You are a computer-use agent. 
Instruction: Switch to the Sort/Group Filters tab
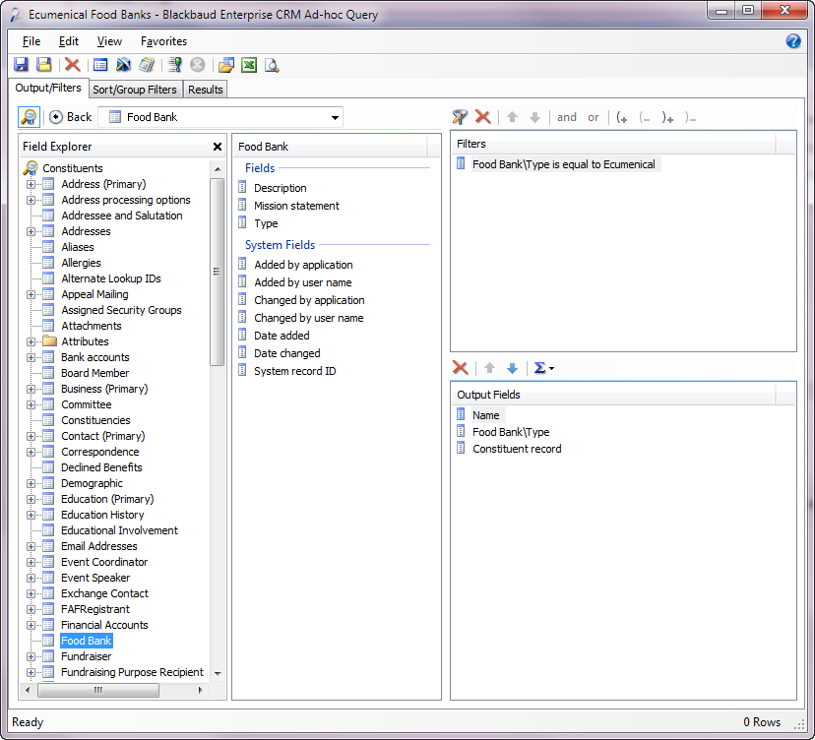(135, 90)
